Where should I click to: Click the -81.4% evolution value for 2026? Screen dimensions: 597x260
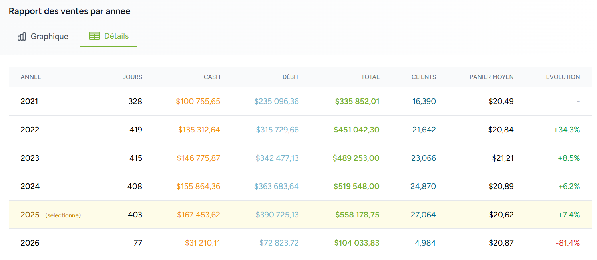pos(567,243)
